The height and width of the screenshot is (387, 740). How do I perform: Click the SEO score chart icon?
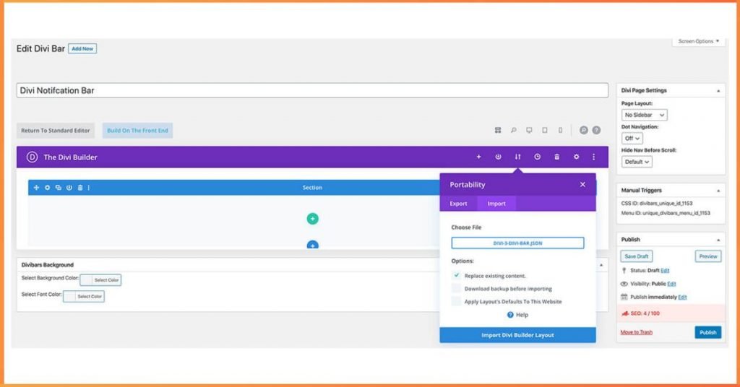pyautogui.click(x=625, y=313)
